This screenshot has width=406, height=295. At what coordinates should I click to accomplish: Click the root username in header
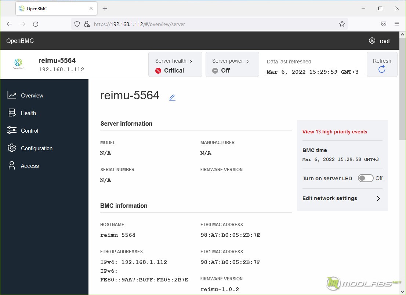click(x=384, y=41)
